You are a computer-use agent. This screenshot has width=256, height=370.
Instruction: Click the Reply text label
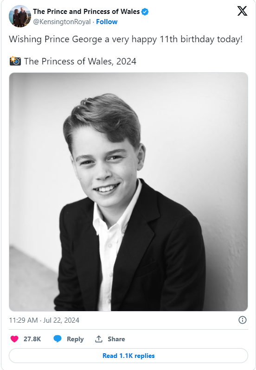(x=75, y=339)
